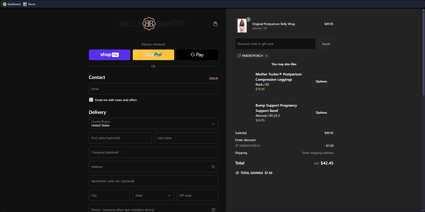Screen dimensions: 425x212
Task: Click the Dashboard bookmark icon
Action: coord(5,4)
